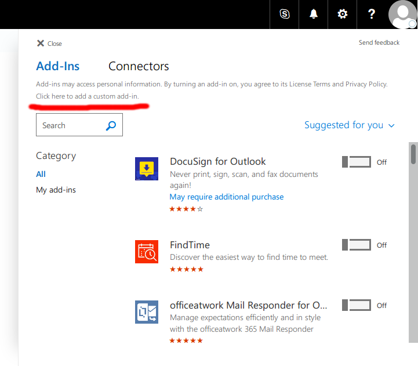Screen dimensions: 418x366
Task: Click the DocuSign for Outlook icon
Action: 147,169
